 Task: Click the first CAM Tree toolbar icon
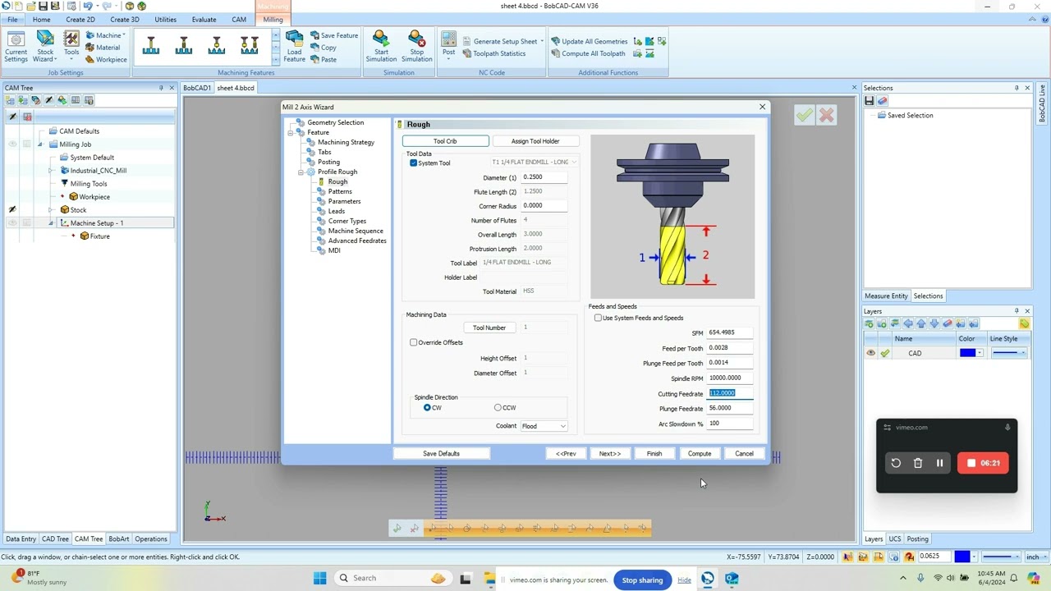tap(10, 100)
